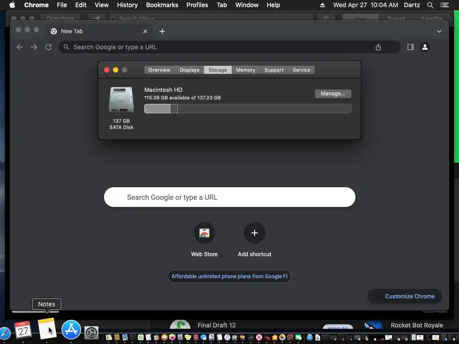Click Final Draft 12 text in background window

pyautogui.click(x=217, y=325)
